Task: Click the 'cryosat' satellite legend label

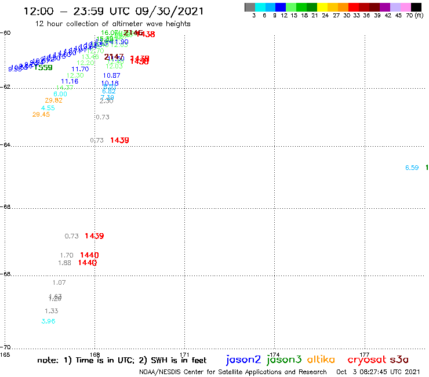Action: [367, 360]
